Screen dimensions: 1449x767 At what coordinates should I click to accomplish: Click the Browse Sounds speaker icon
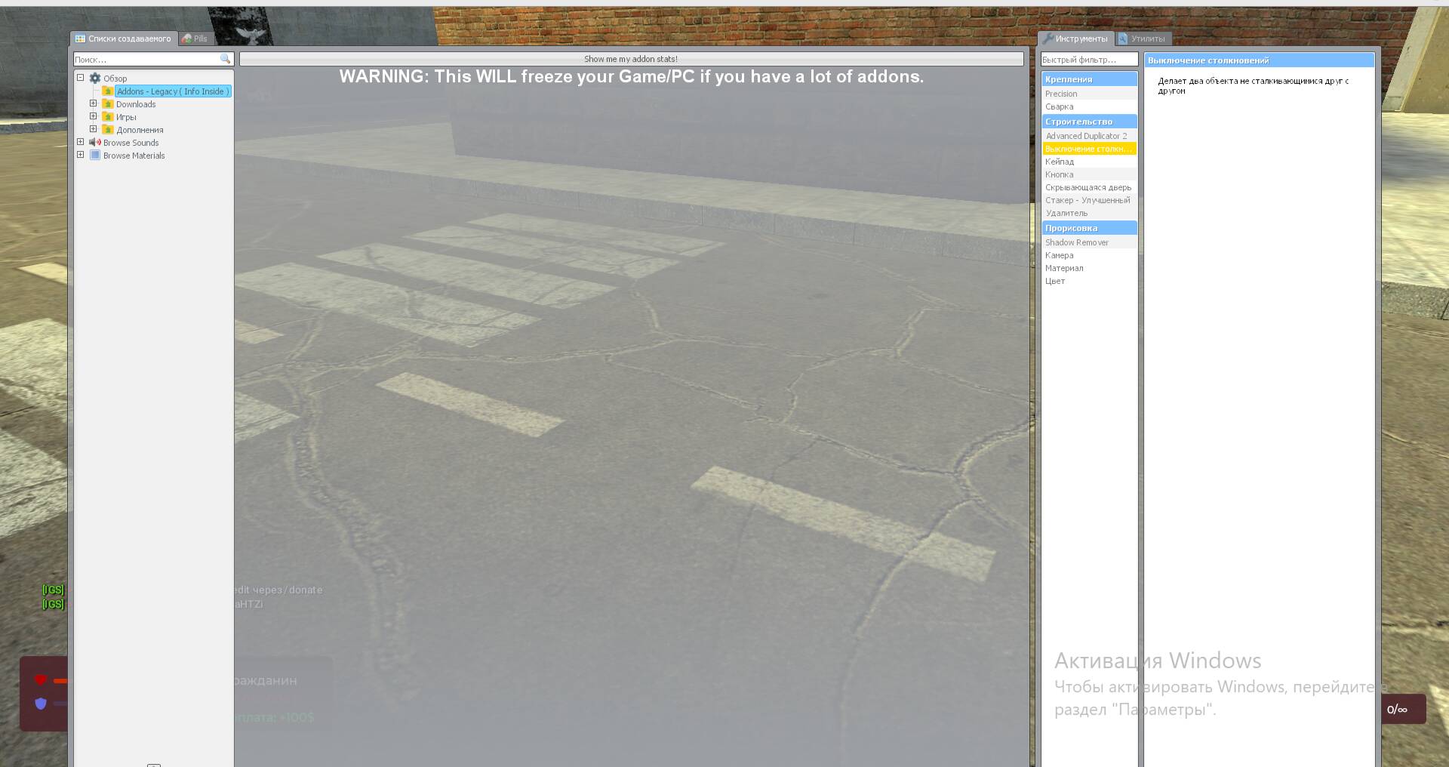(x=95, y=143)
